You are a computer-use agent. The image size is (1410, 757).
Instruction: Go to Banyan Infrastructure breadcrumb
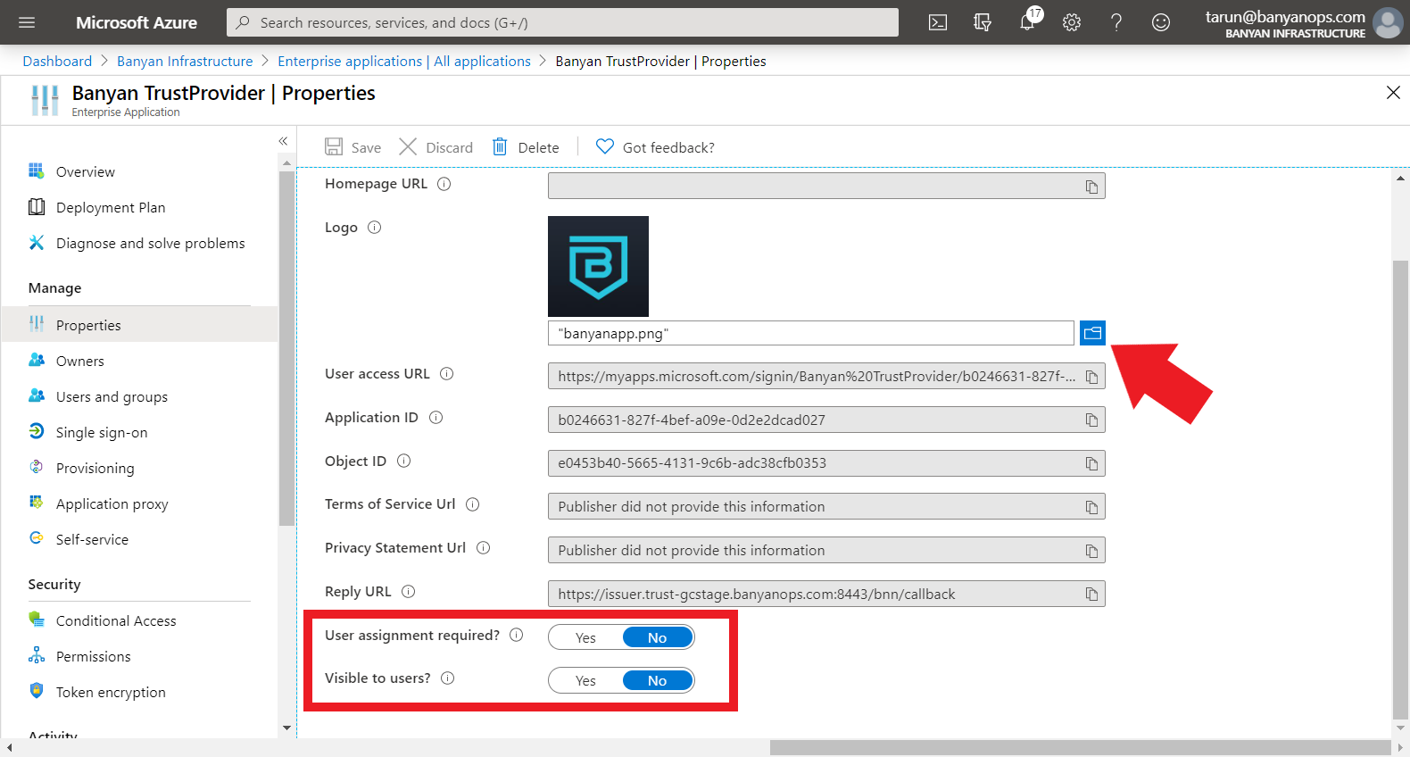pyautogui.click(x=185, y=61)
